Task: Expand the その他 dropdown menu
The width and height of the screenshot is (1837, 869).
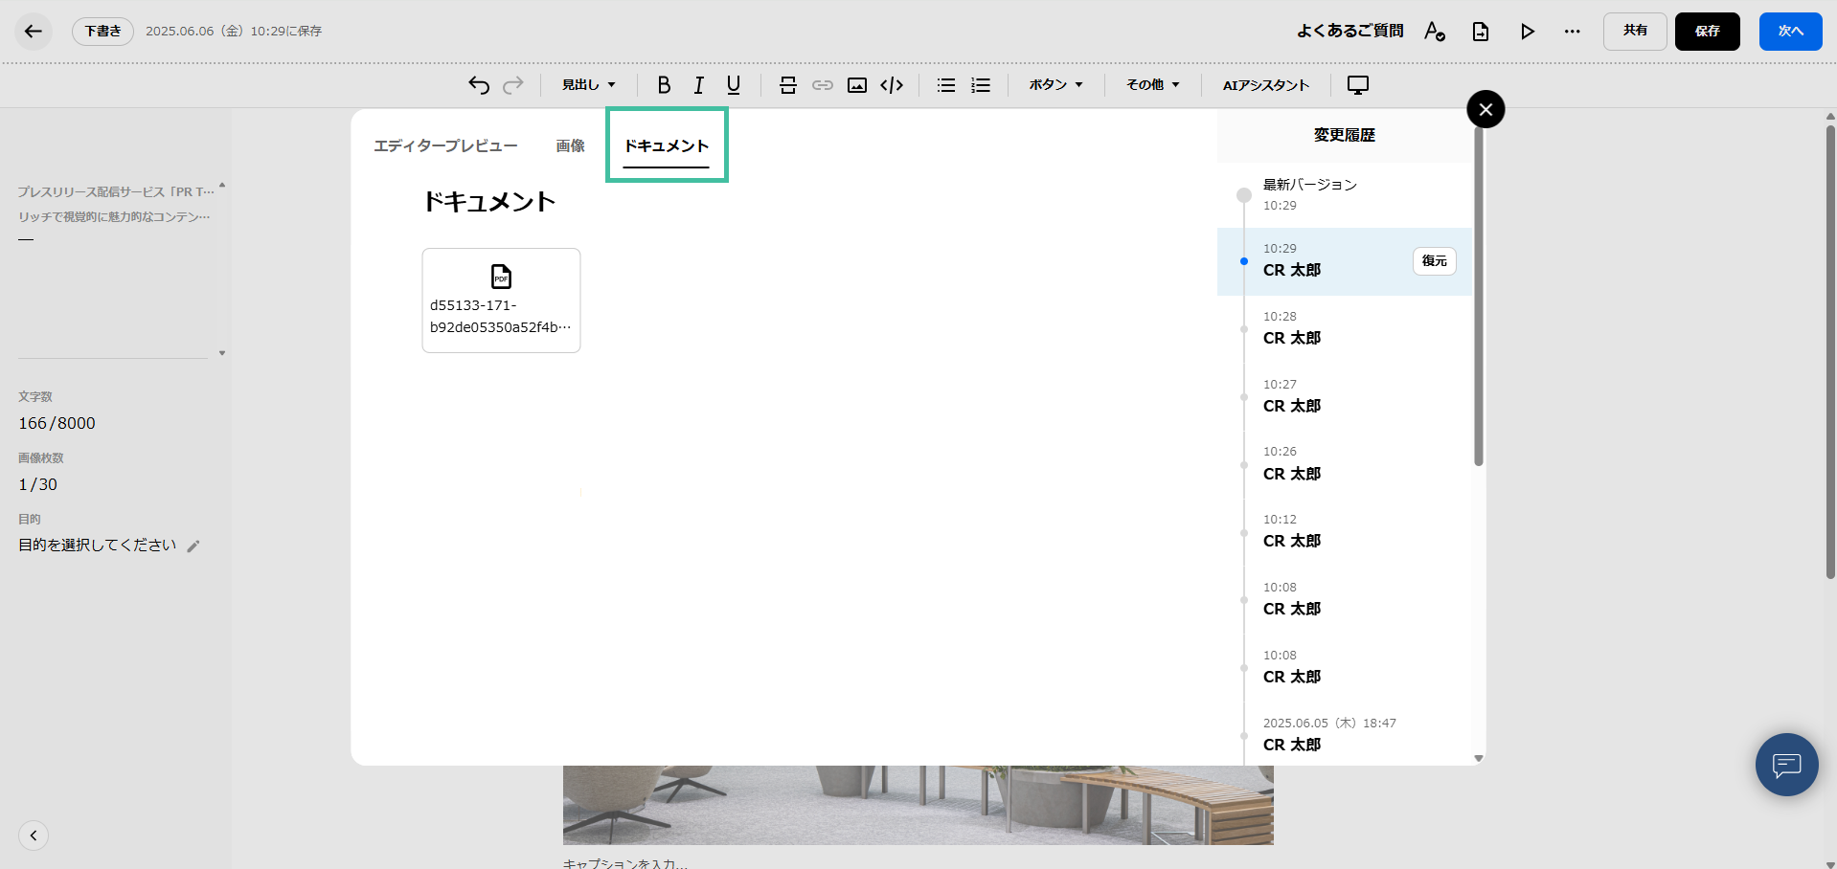Action: tap(1152, 85)
